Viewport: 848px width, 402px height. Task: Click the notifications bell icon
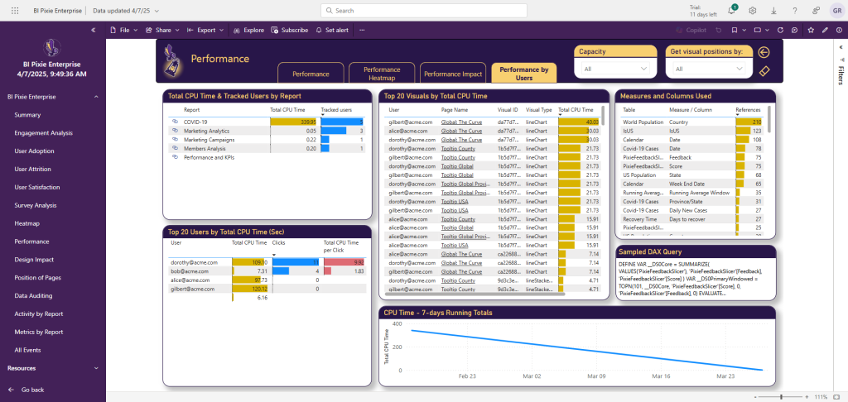tap(733, 10)
